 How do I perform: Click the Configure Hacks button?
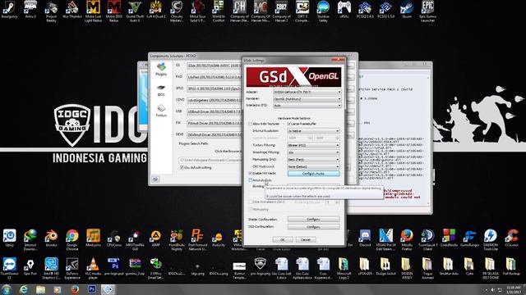tap(313, 174)
